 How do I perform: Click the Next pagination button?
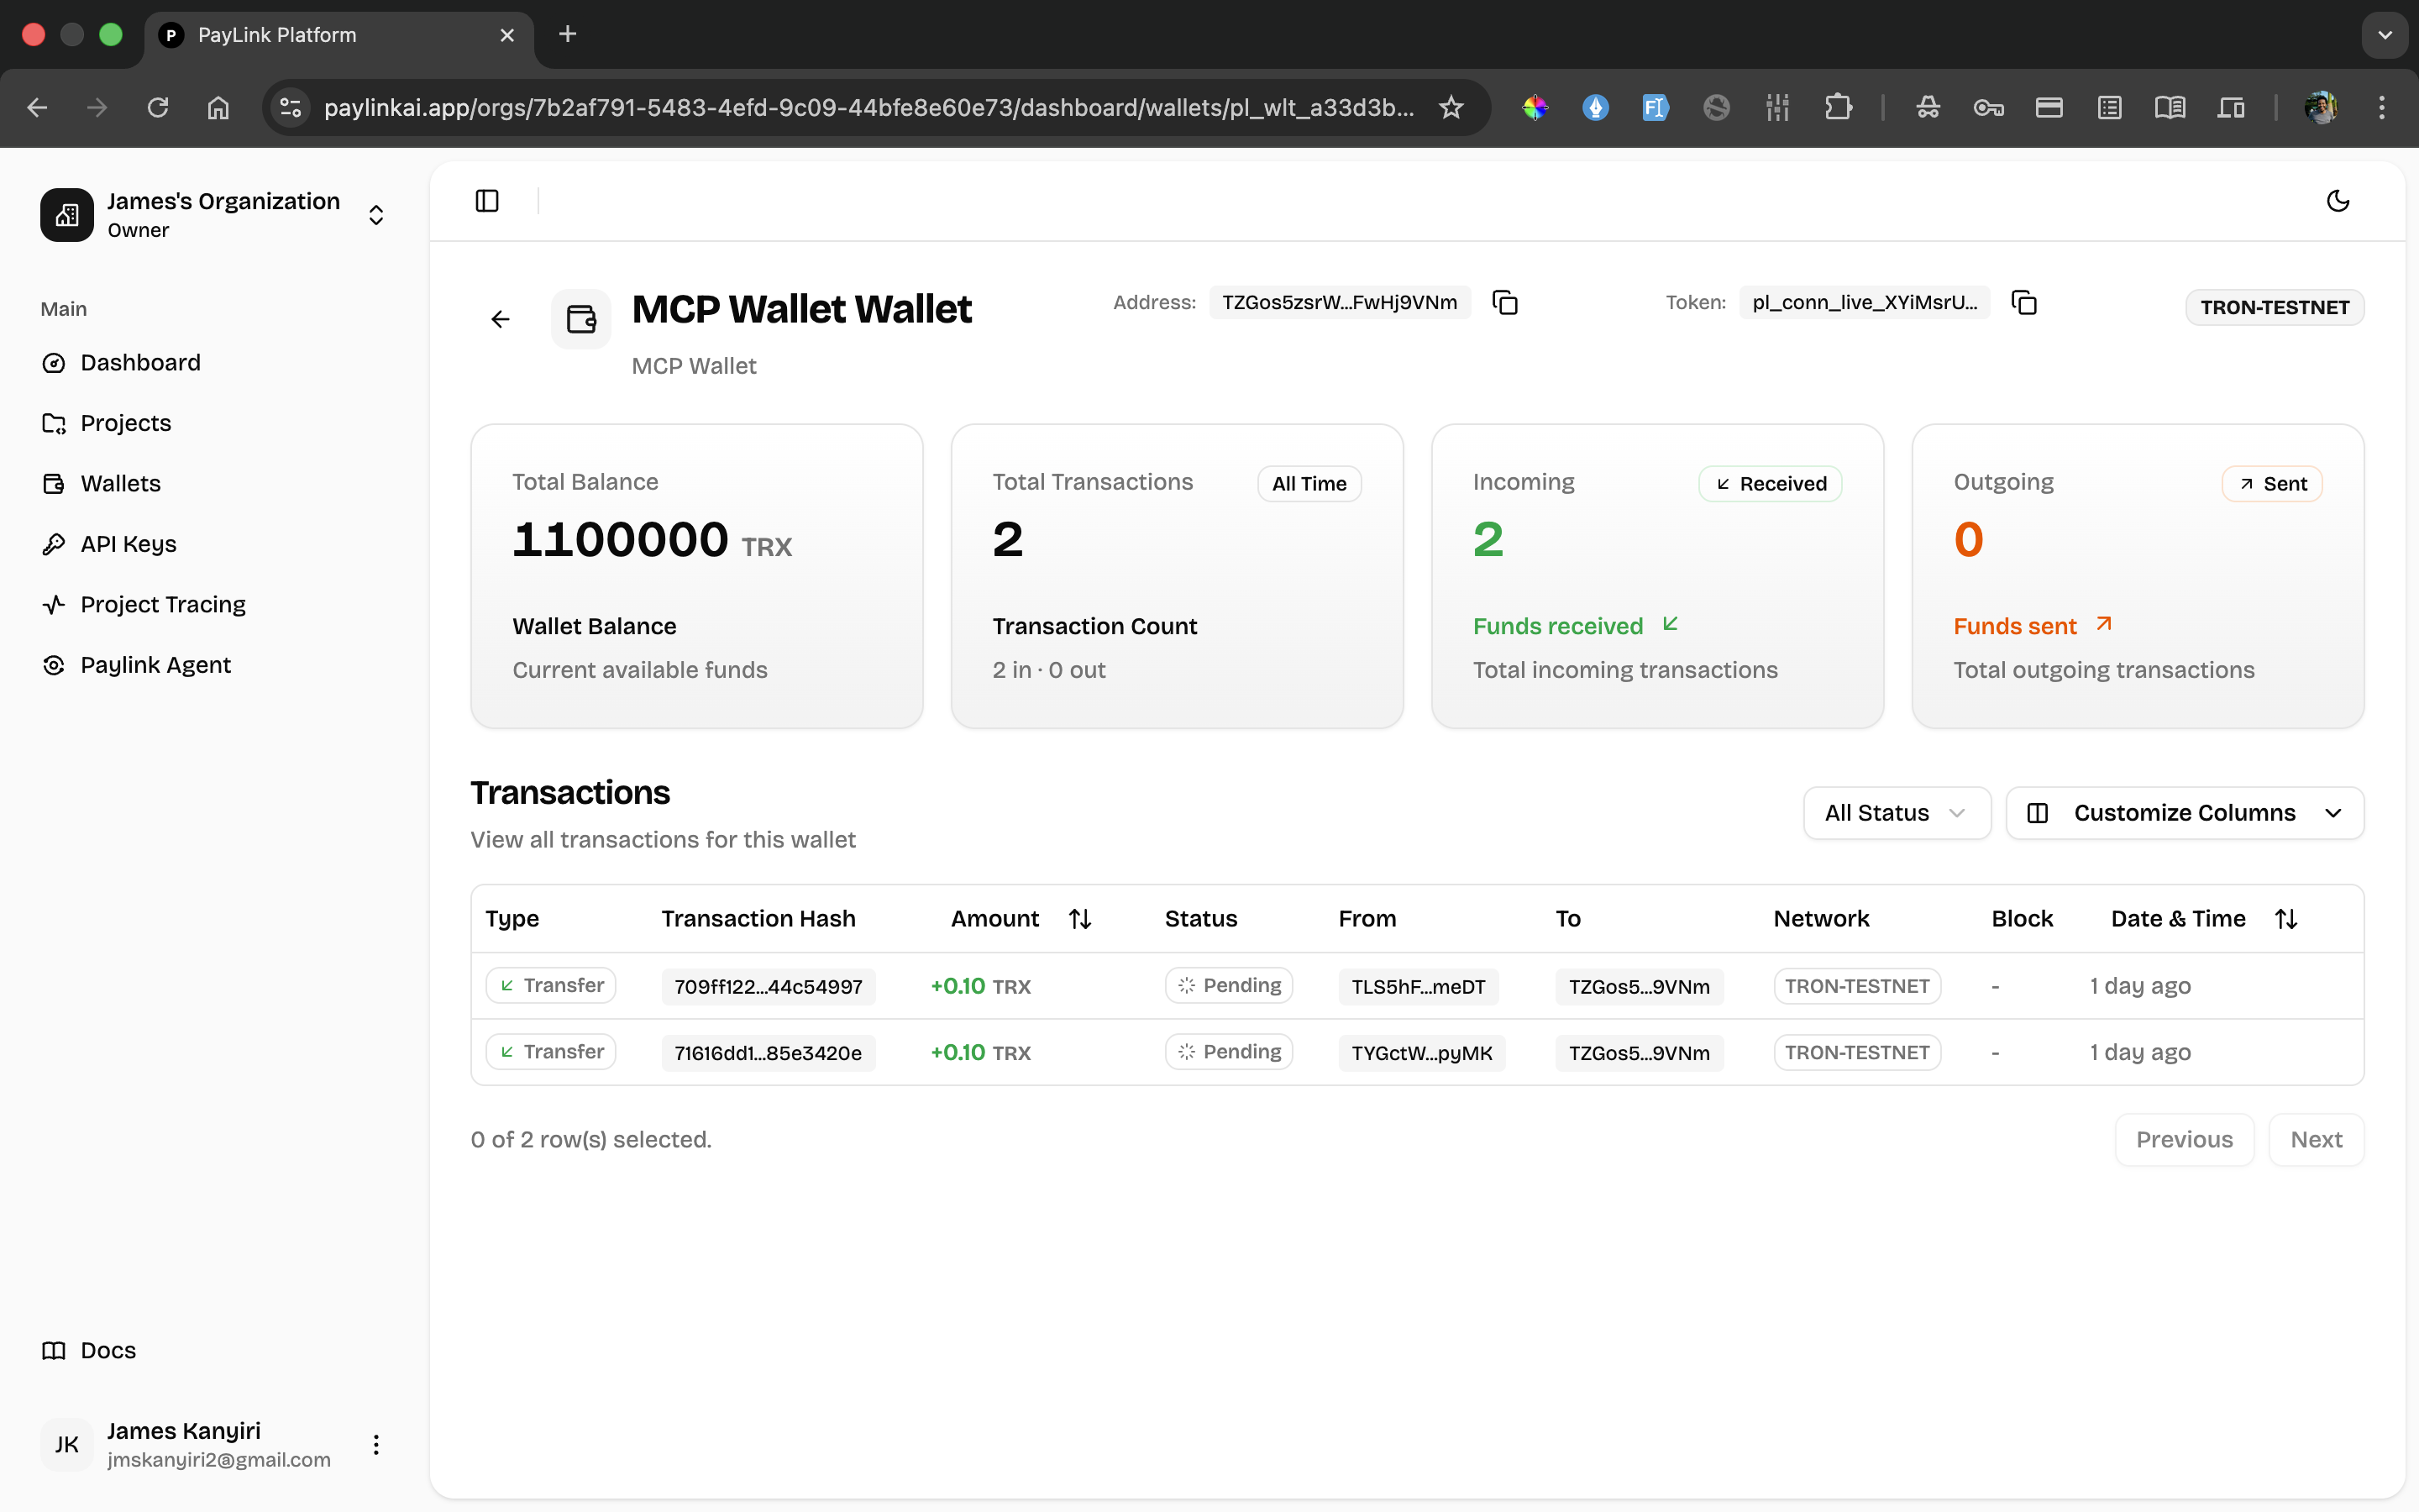coord(2316,1139)
